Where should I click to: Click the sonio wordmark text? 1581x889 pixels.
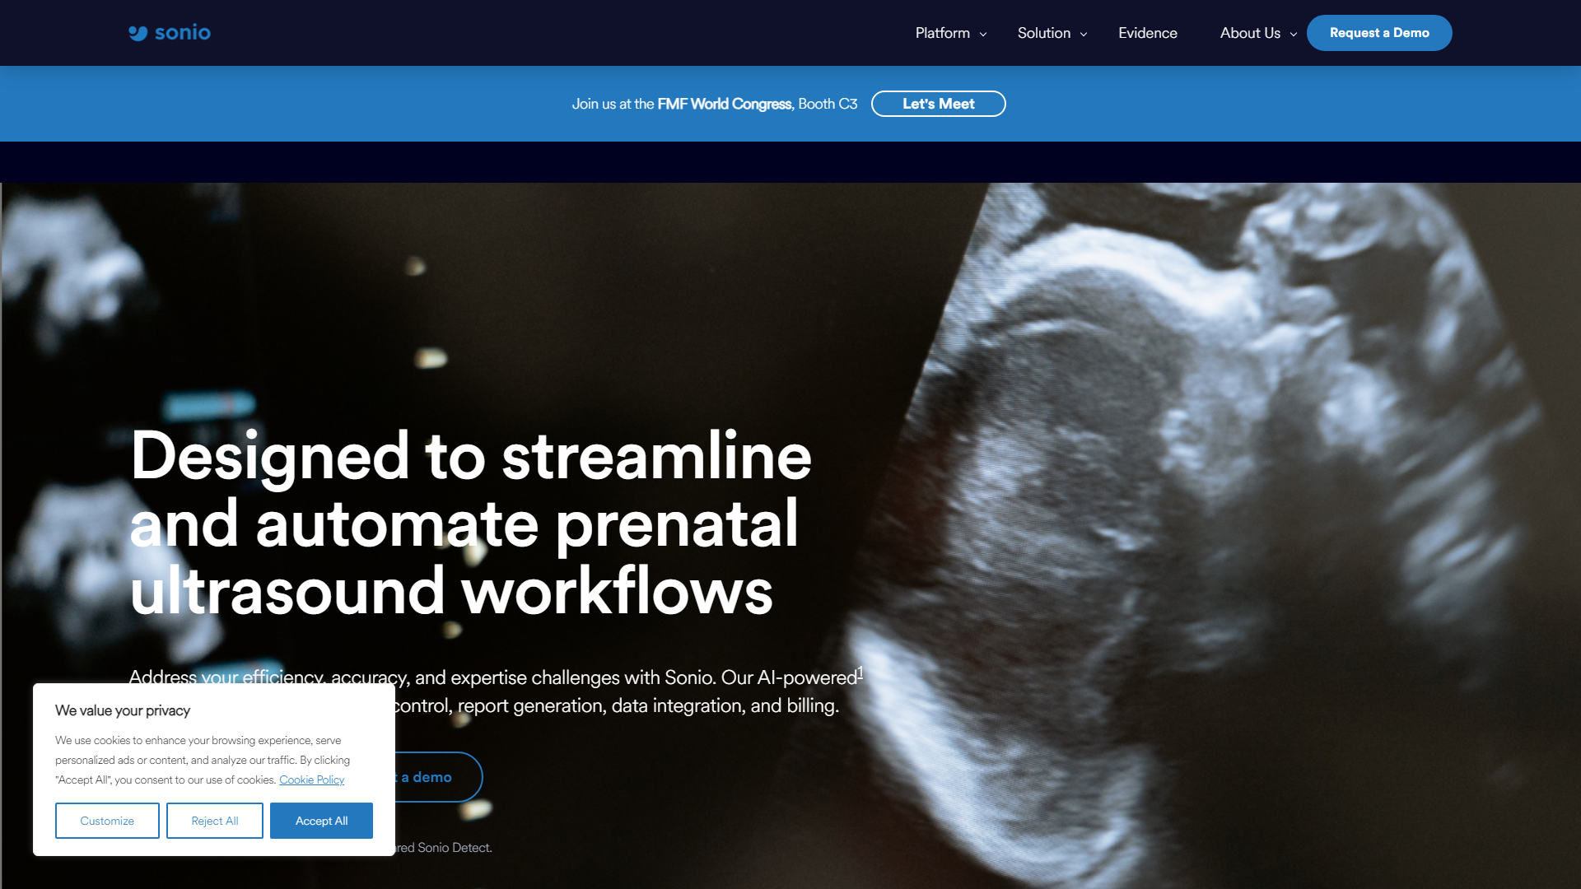(x=183, y=33)
